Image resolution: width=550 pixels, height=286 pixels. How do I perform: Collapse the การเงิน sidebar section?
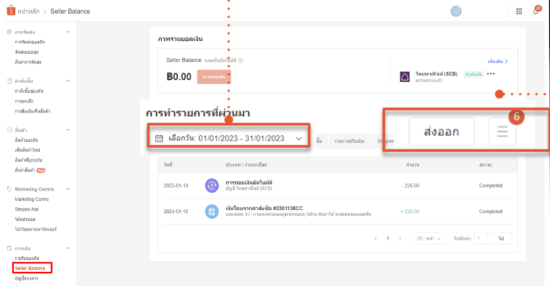[x=68, y=248]
